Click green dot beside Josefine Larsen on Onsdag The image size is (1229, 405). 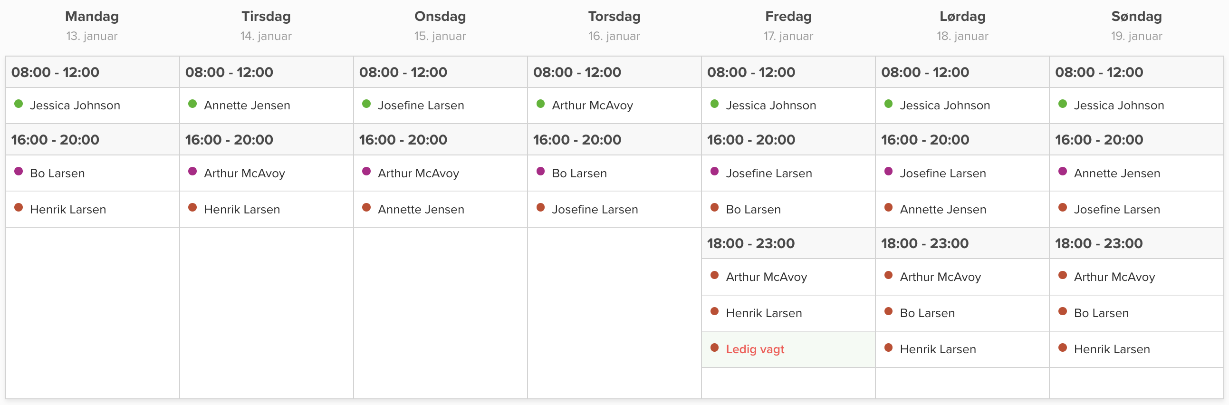coord(366,104)
